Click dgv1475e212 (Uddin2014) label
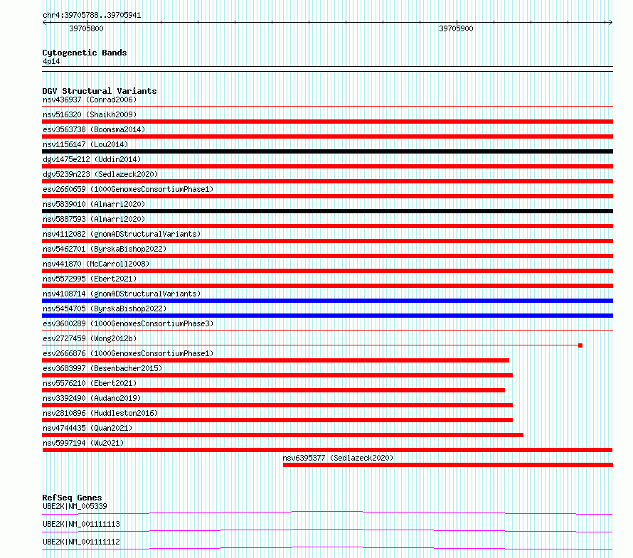 click(x=92, y=159)
